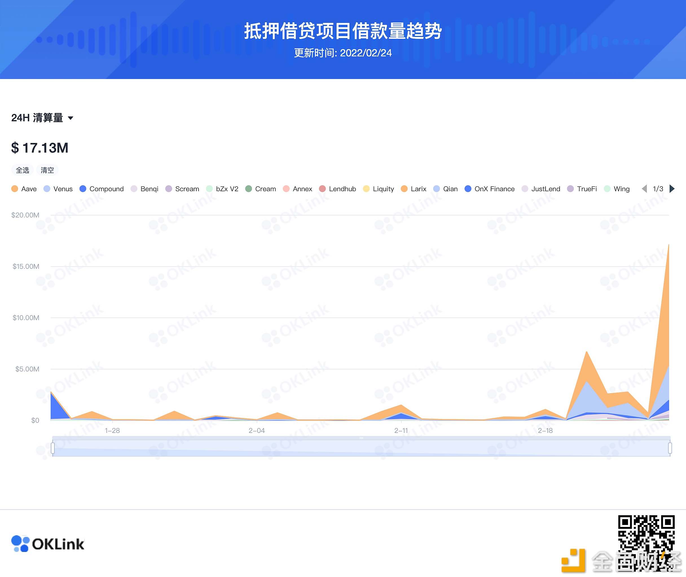Click the 全选 select-all button
Image resolution: width=686 pixels, height=577 pixels.
pyautogui.click(x=23, y=170)
